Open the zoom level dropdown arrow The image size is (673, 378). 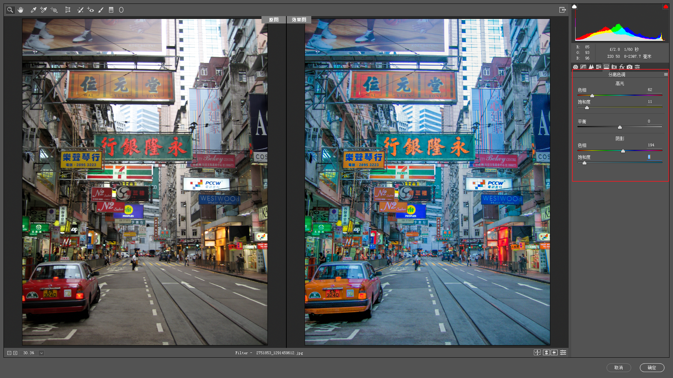(x=41, y=353)
